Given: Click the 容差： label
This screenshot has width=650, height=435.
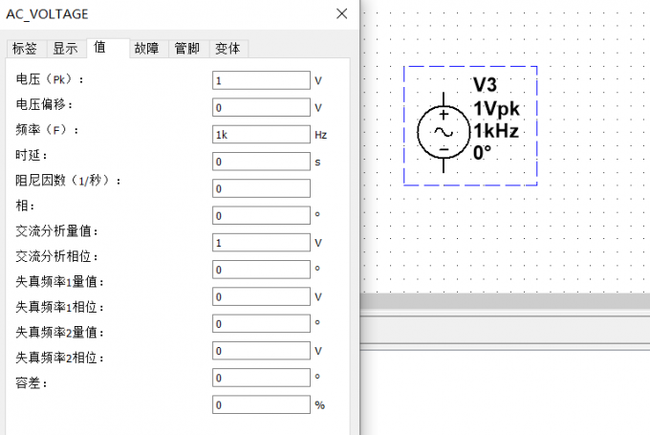Looking at the screenshot, I should click(x=32, y=382).
